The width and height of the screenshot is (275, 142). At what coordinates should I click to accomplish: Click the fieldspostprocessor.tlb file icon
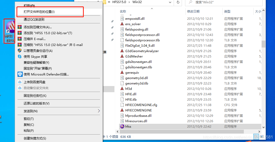(x=122, y=40)
